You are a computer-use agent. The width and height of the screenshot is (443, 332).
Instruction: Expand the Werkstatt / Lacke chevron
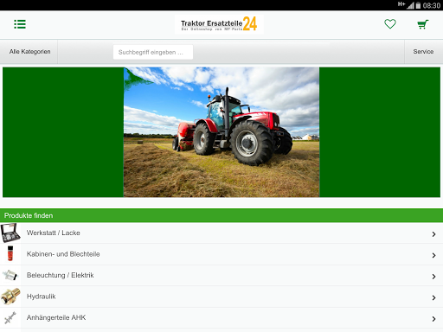point(433,234)
